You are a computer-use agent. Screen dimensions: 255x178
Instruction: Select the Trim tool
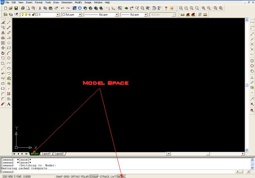(x=3, y=73)
